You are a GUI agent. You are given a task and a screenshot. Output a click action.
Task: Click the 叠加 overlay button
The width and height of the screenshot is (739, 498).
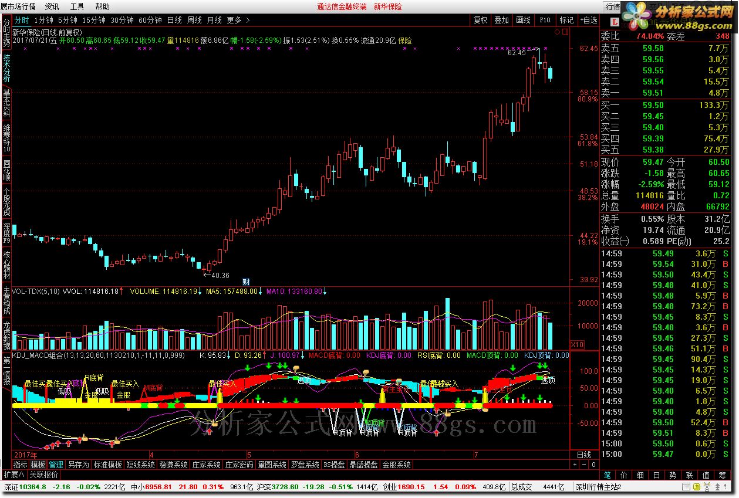(x=502, y=20)
